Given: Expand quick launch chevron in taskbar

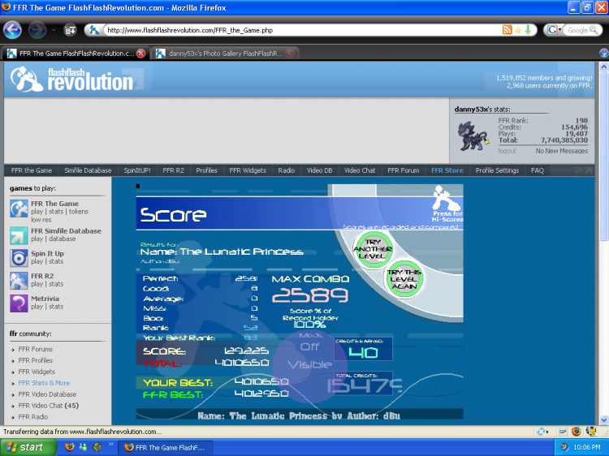Looking at the screenshot, I should click(110, 444).
